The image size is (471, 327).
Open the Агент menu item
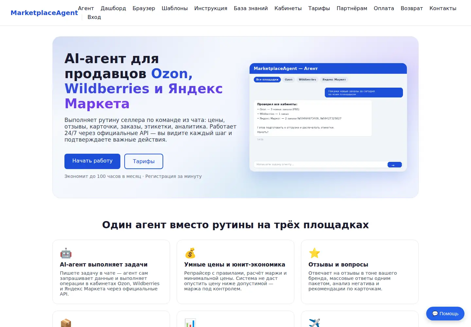click(86, 8)
